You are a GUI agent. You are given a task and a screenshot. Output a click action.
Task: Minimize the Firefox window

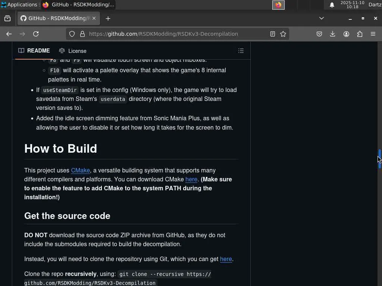pyautogui.click(x=350, y=19)
